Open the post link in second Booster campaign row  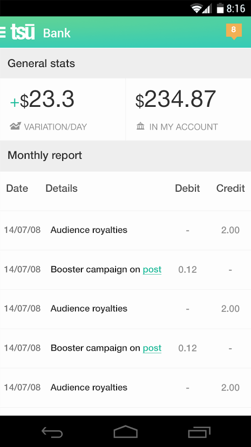click(x=152, y=348)
